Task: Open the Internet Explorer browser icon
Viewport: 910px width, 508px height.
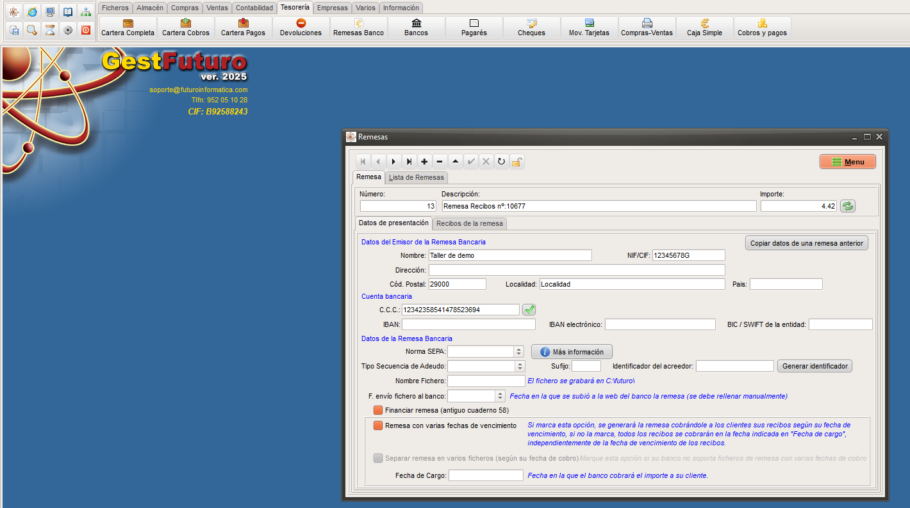Action: [x=32, y=12]
